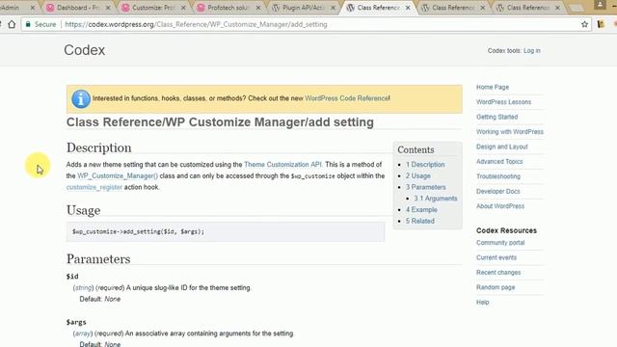Click the Usage section heading
The width and height of the screenshot is (617, 347).
click(x=84, y=210)
